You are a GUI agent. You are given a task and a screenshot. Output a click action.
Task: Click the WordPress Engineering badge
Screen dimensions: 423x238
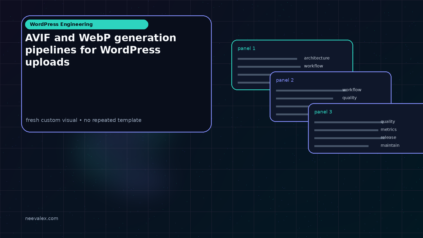point(87,24)
